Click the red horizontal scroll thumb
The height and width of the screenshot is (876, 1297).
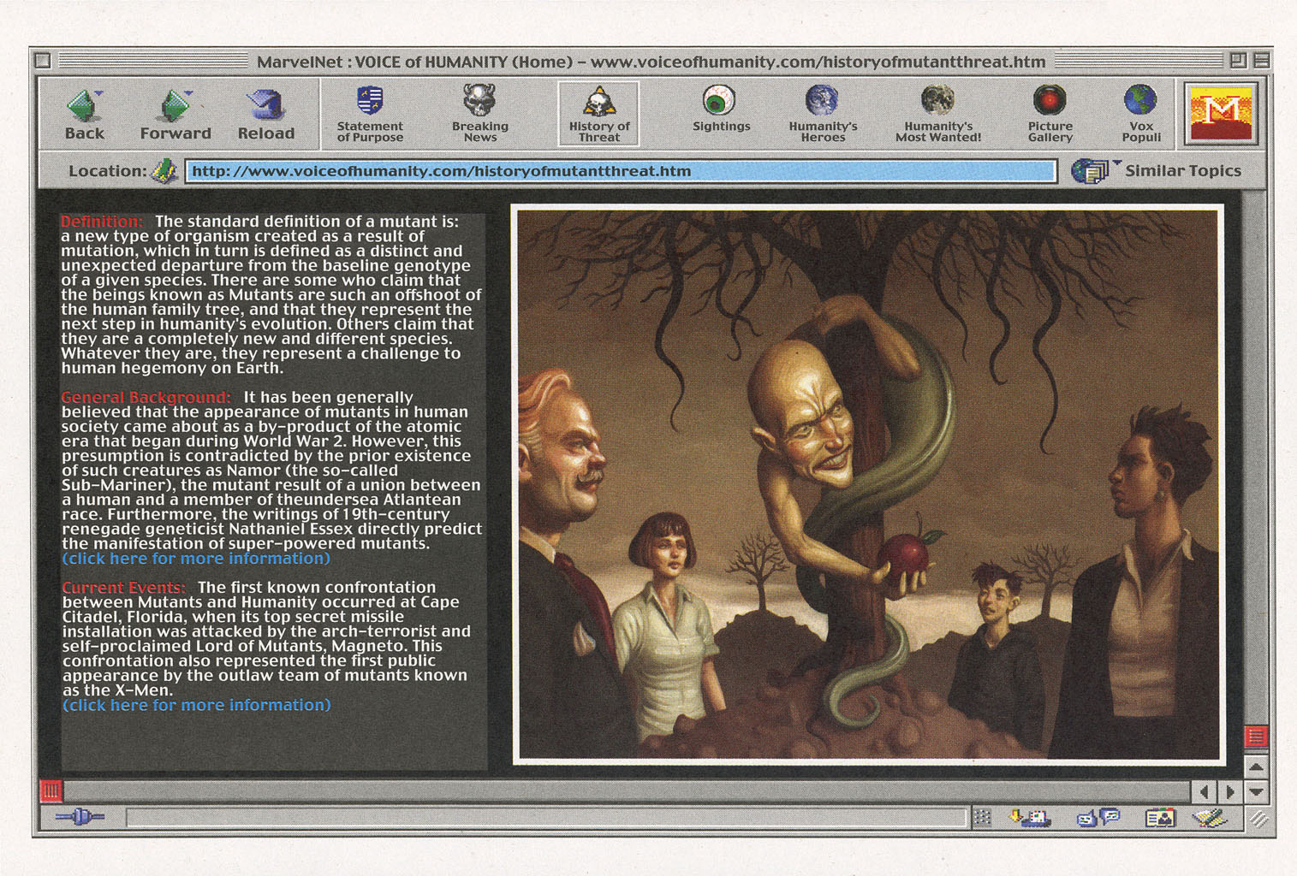point(51,790)
